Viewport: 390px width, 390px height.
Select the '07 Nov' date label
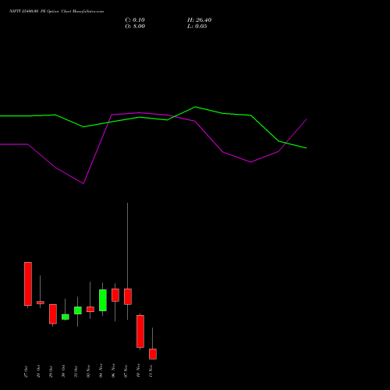[x=126, y=371]
